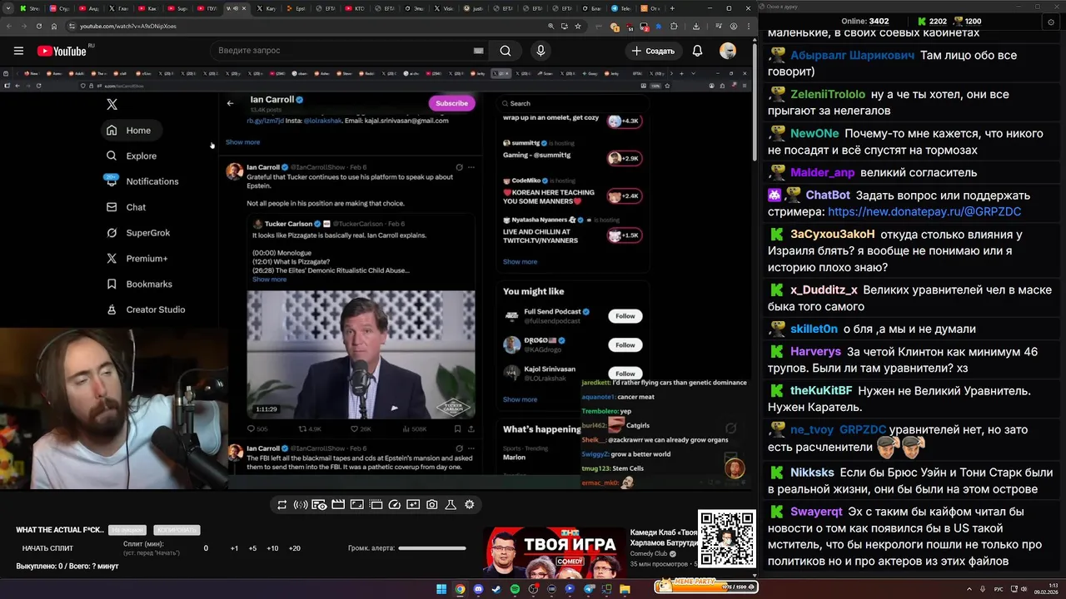Start voice search with the microphone icon

click(540, 51)
